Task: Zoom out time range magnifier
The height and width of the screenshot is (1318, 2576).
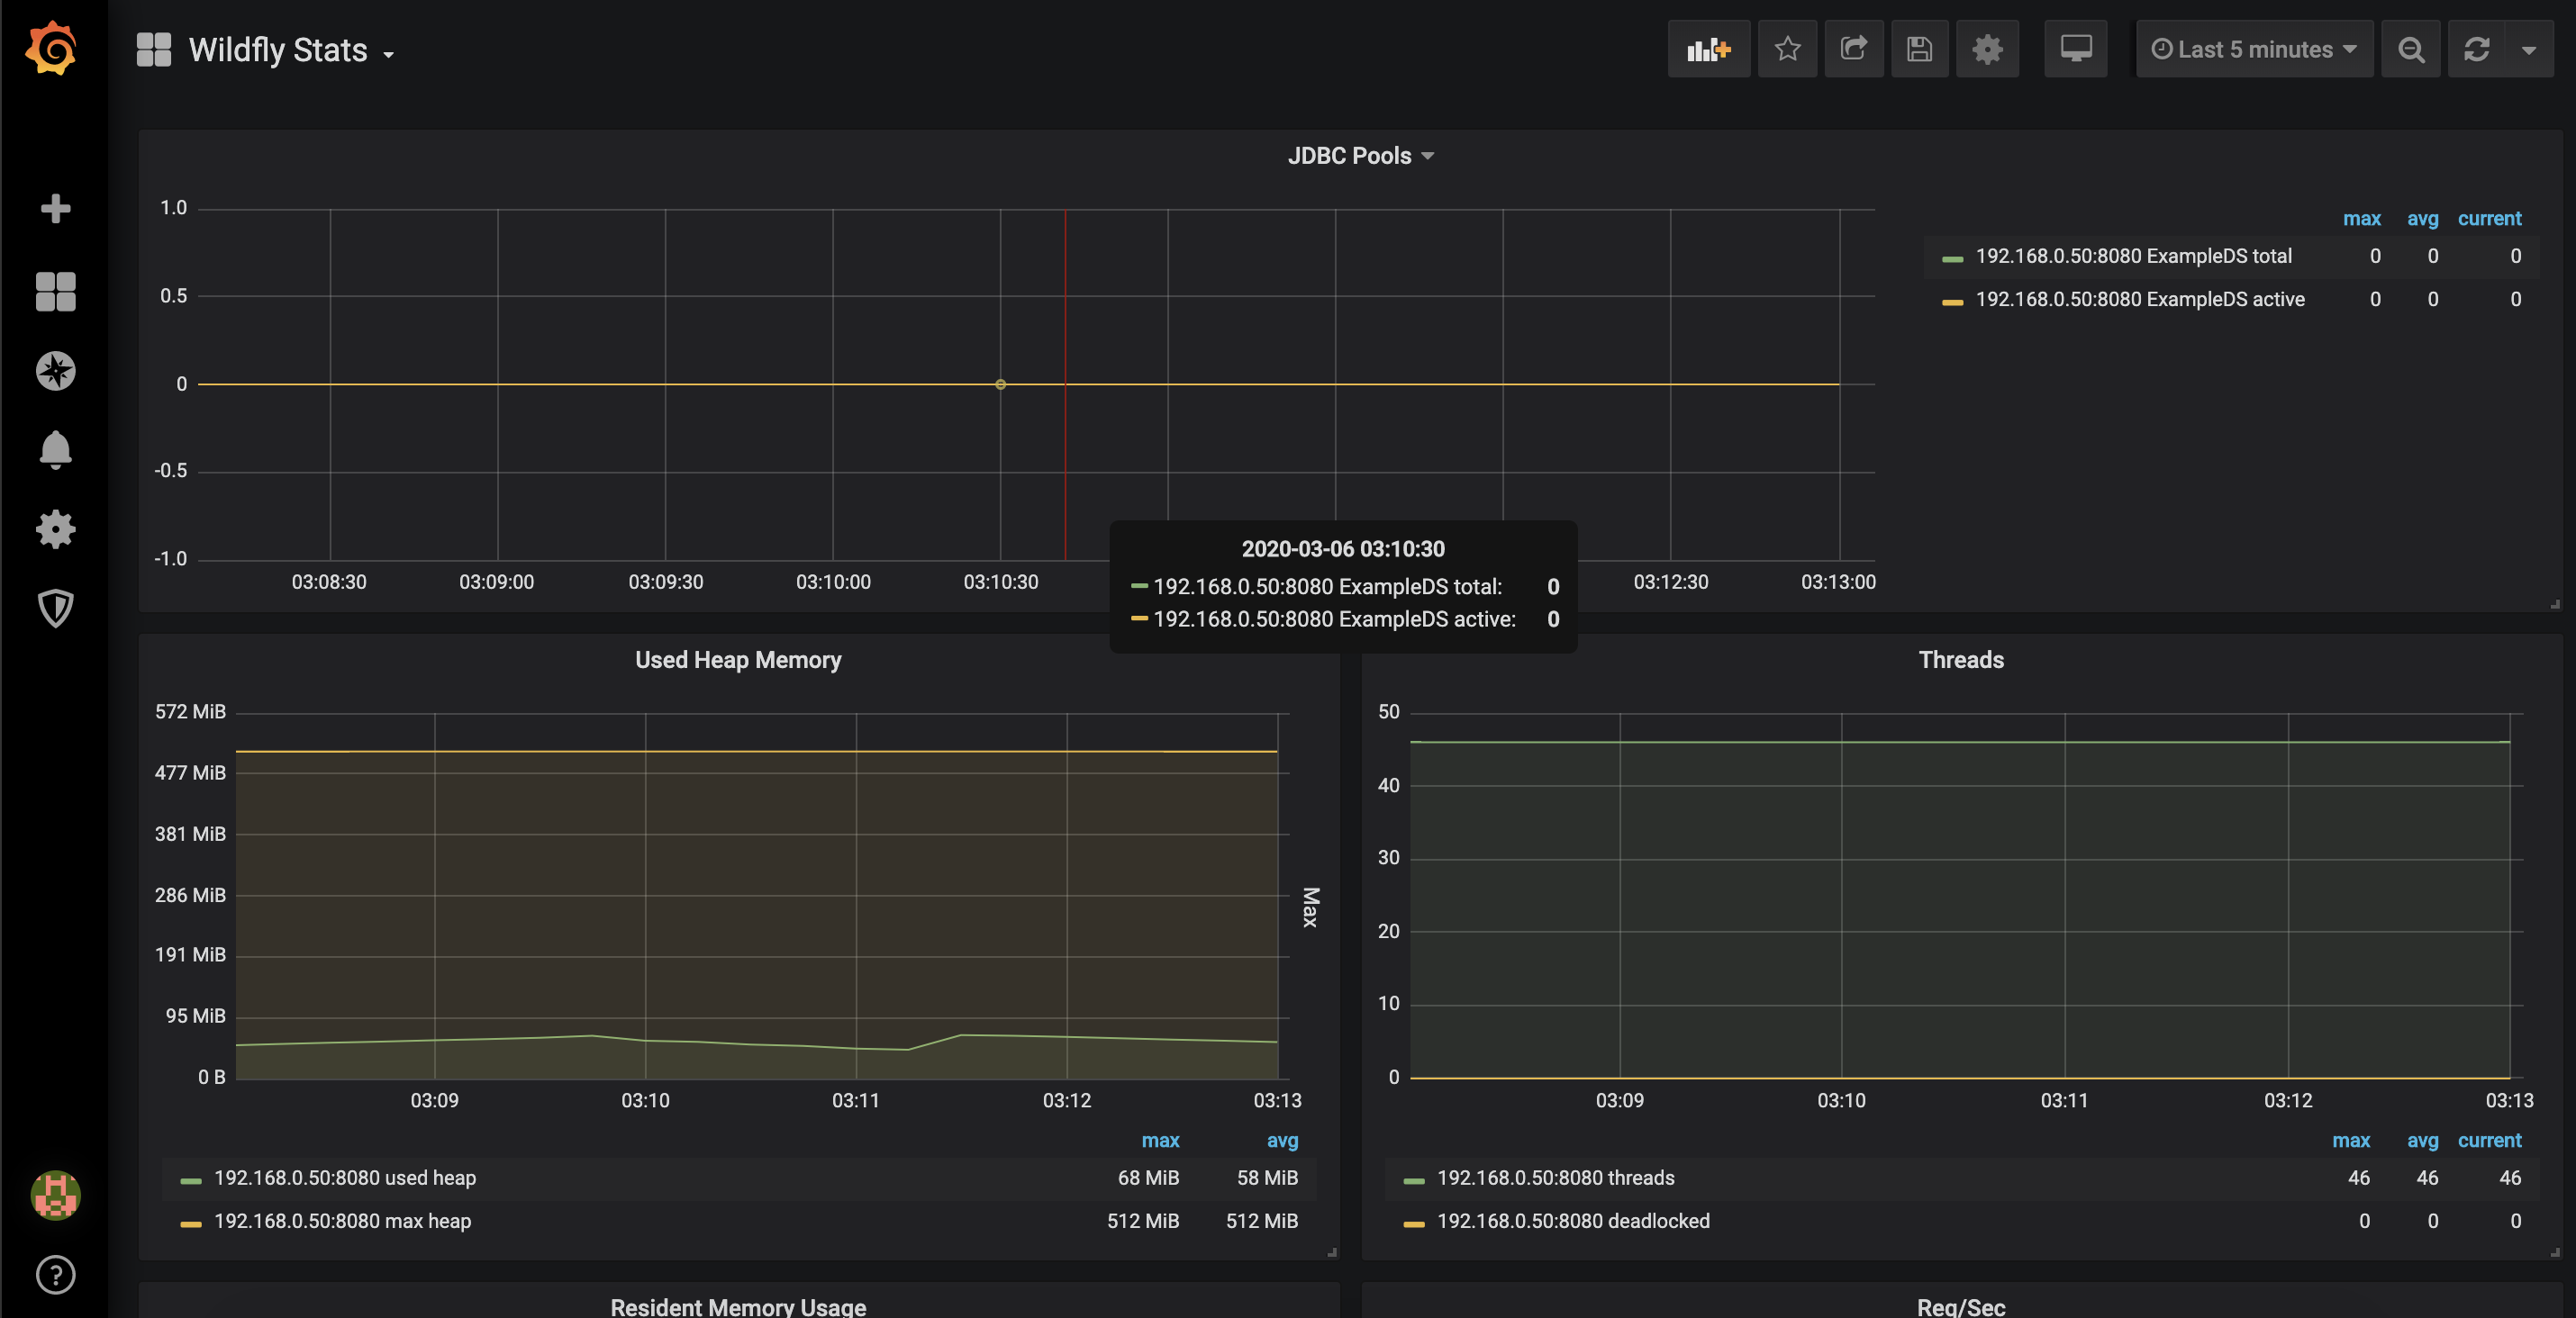Action: [2410, 49]
